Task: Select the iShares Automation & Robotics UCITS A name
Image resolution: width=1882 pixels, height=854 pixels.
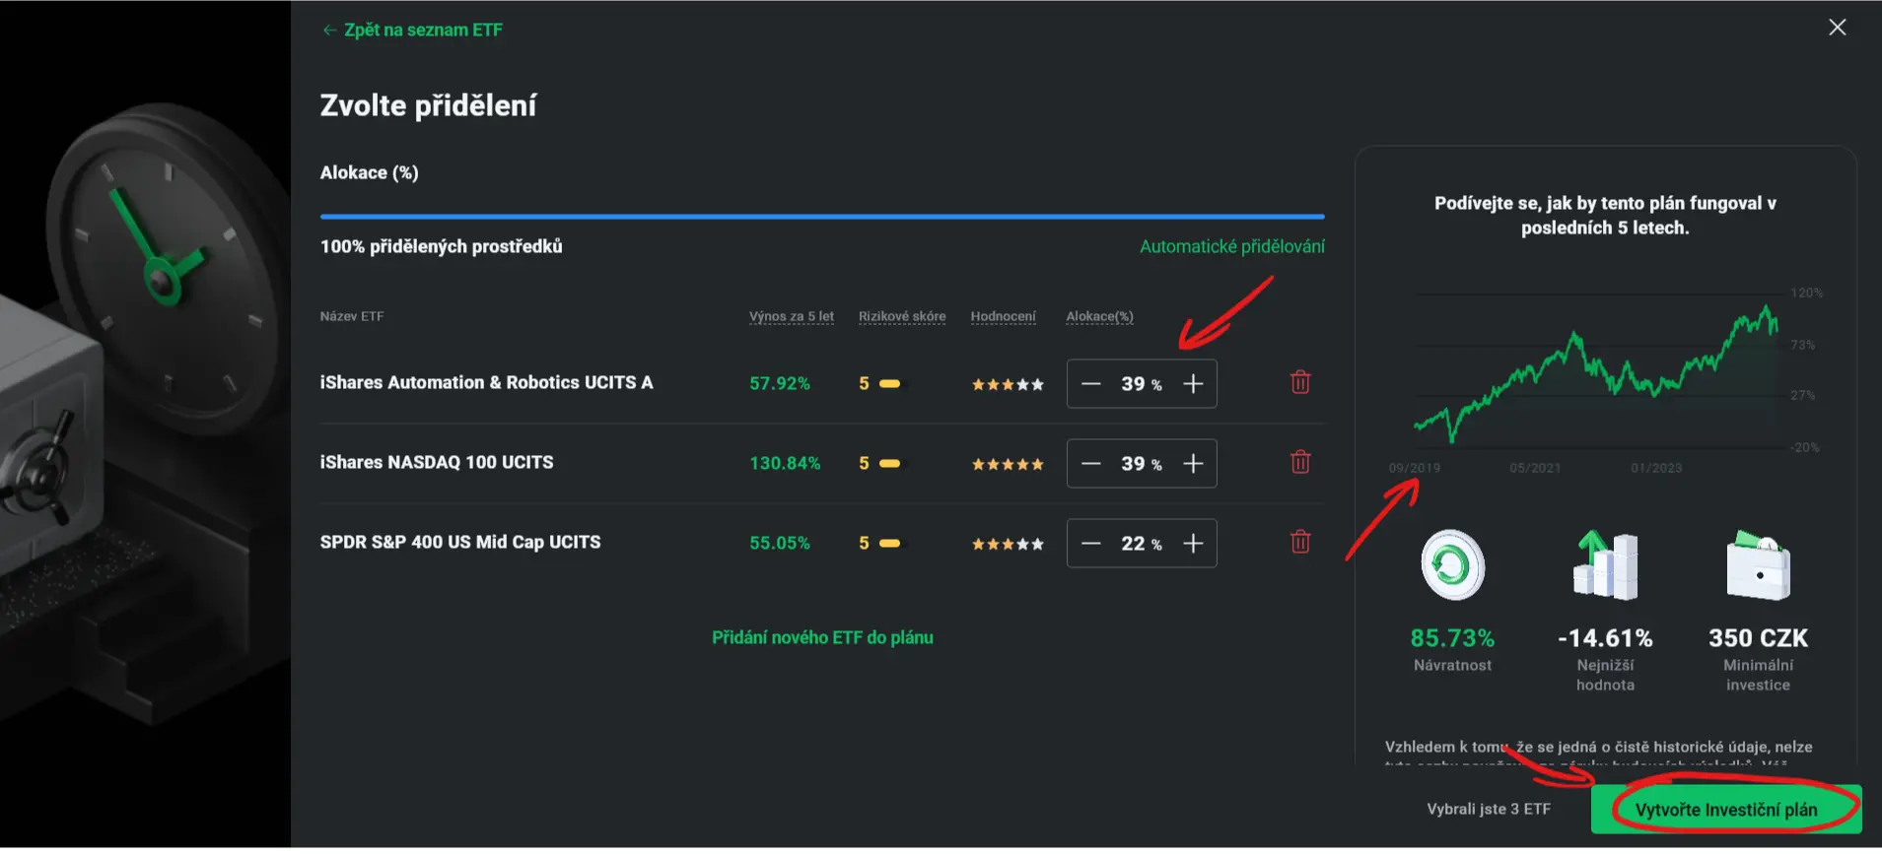Action: pos(486,382)
